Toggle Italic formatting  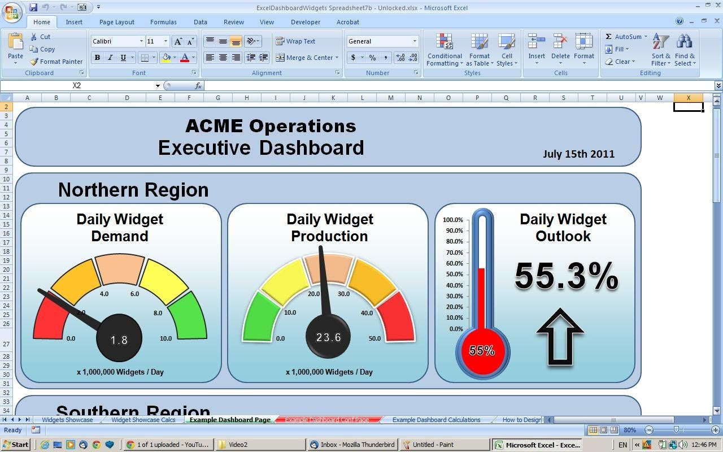tap(110, 58)
